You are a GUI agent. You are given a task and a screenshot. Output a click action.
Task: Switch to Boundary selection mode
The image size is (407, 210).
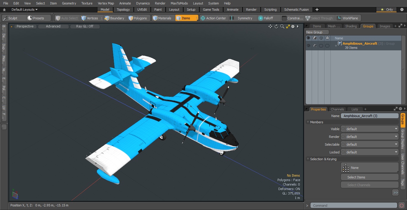(114, 18)
